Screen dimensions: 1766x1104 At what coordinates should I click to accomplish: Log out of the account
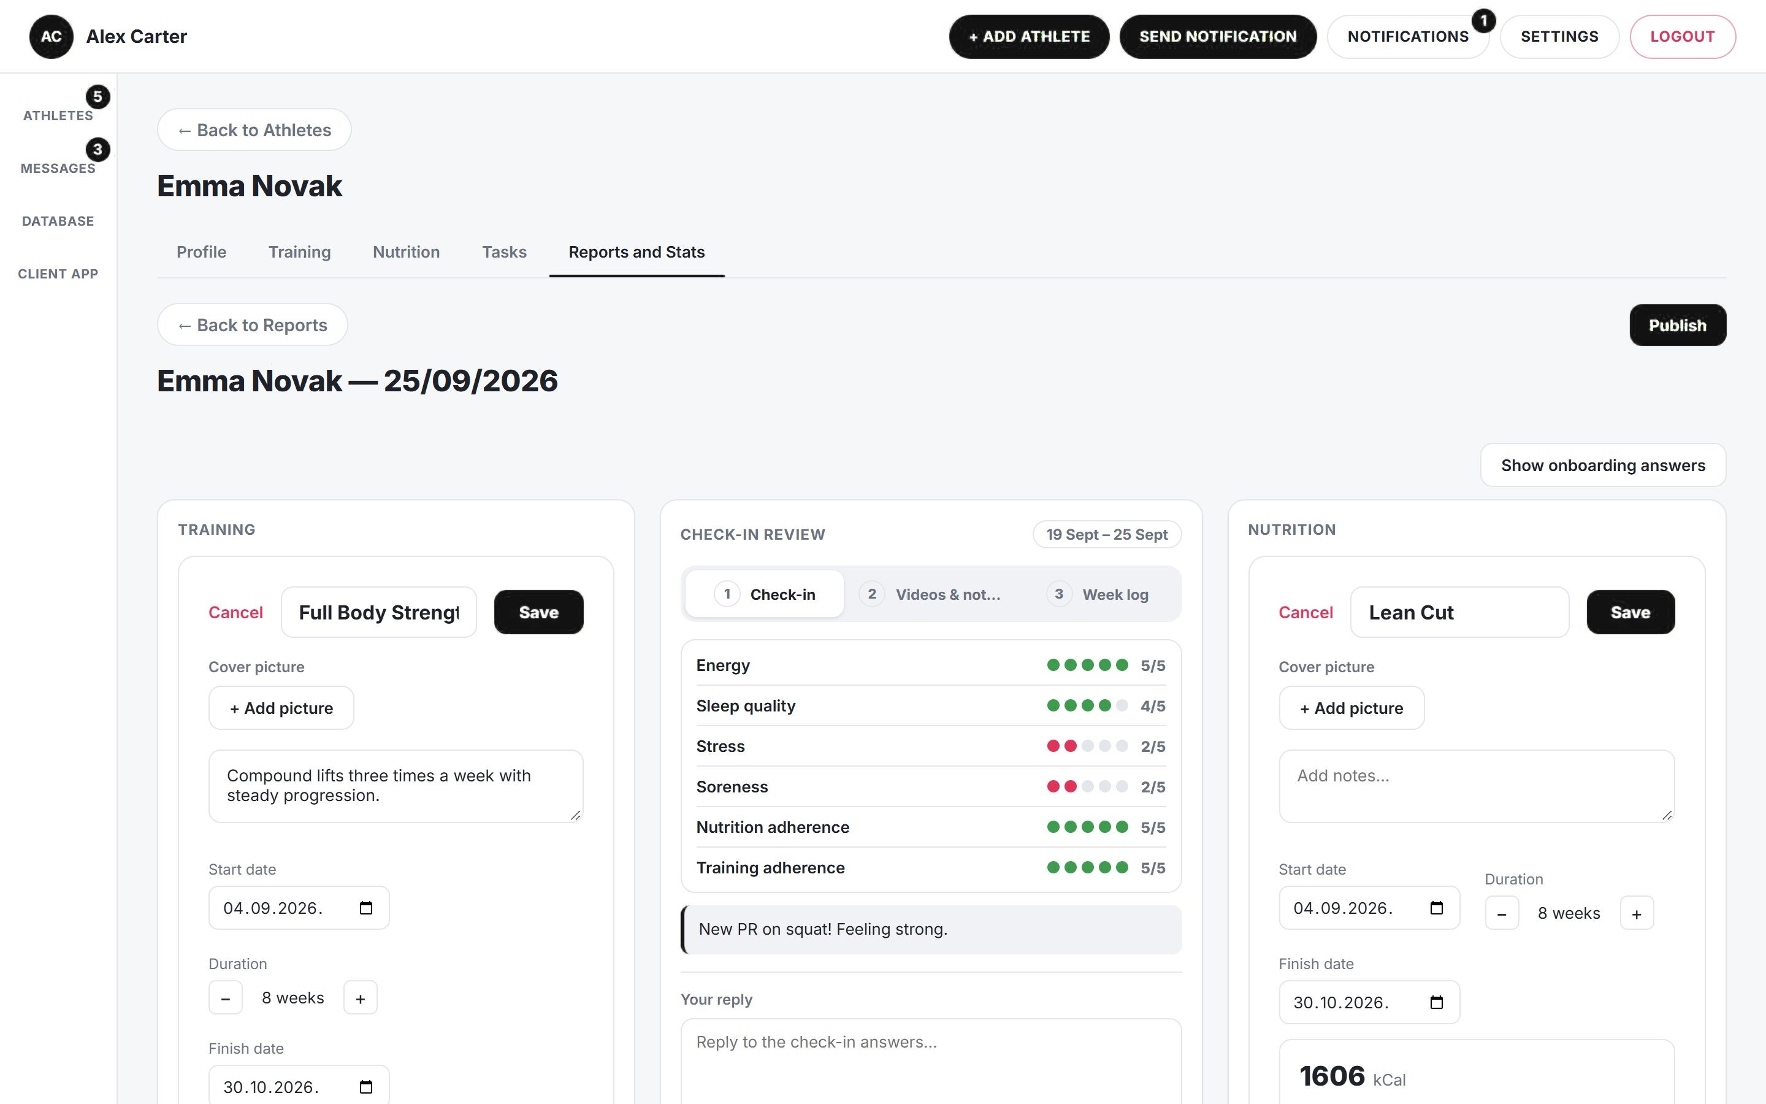click(1682, 37)
